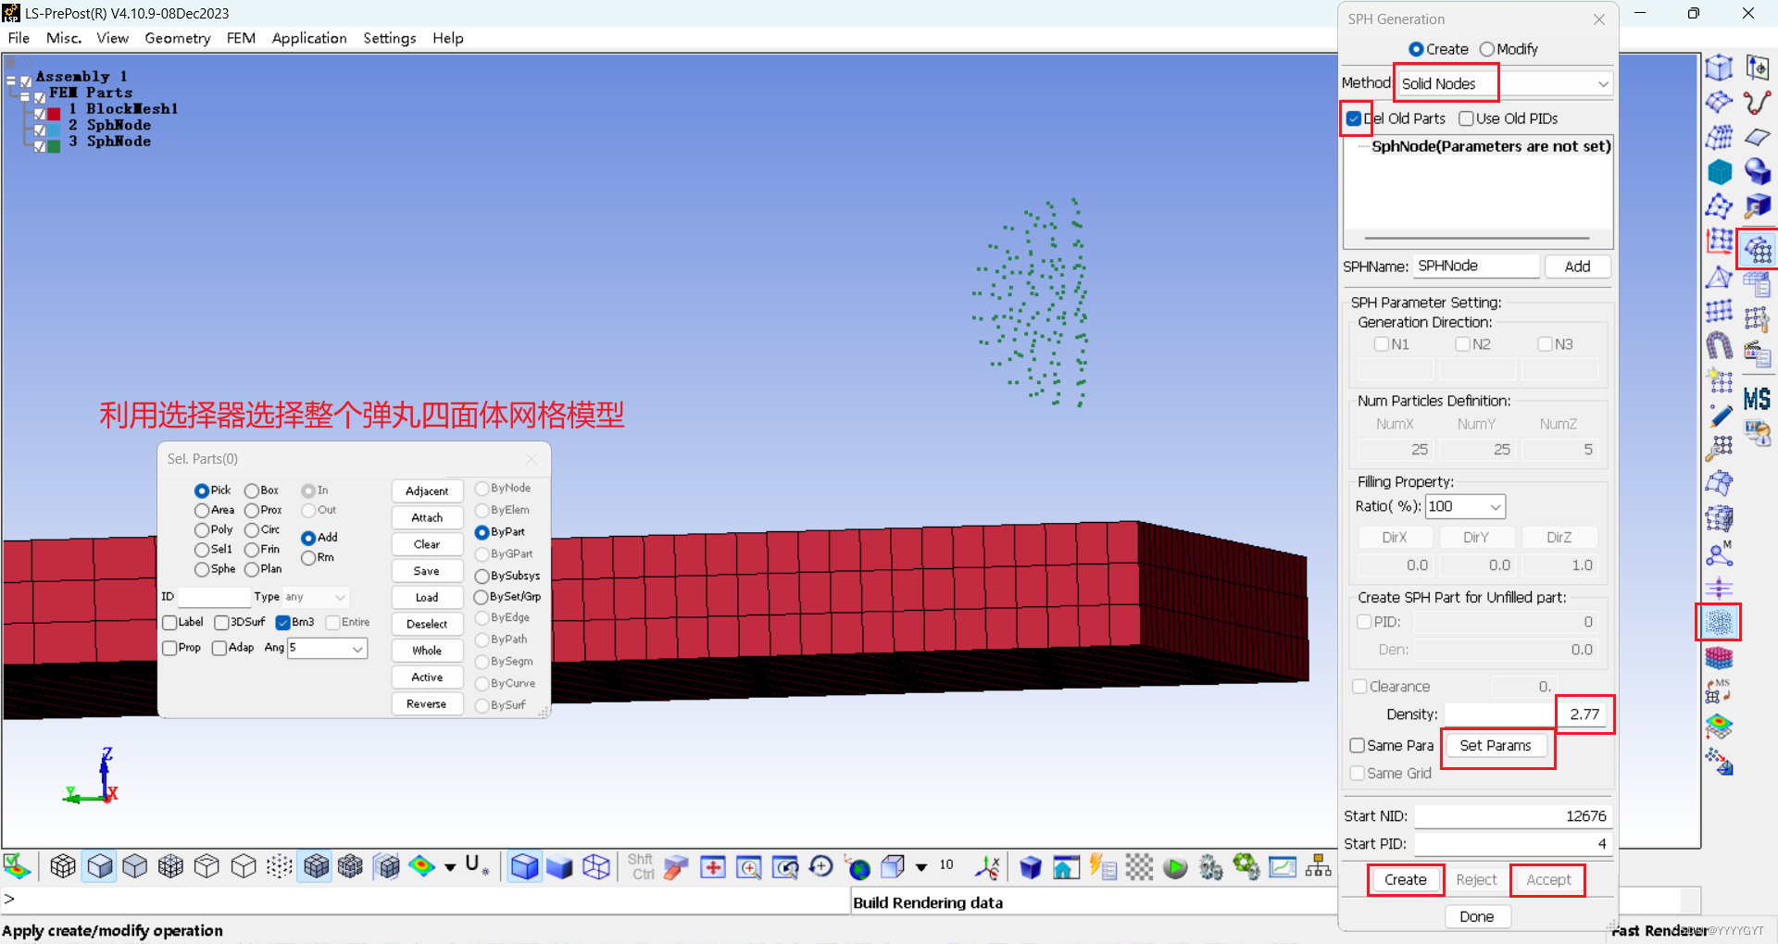Image resolution: width=1778 pixels, height=944 pixels.
Task: Open the Settings menu
Action: click(x=390, y=38)
